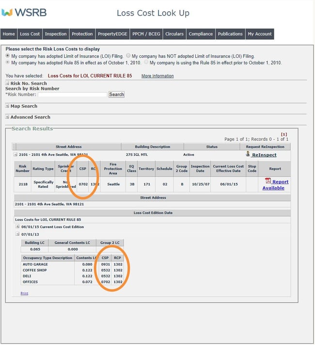Open the Inspection menu
This screenshot has width=315, height=345.
[56, 34]
